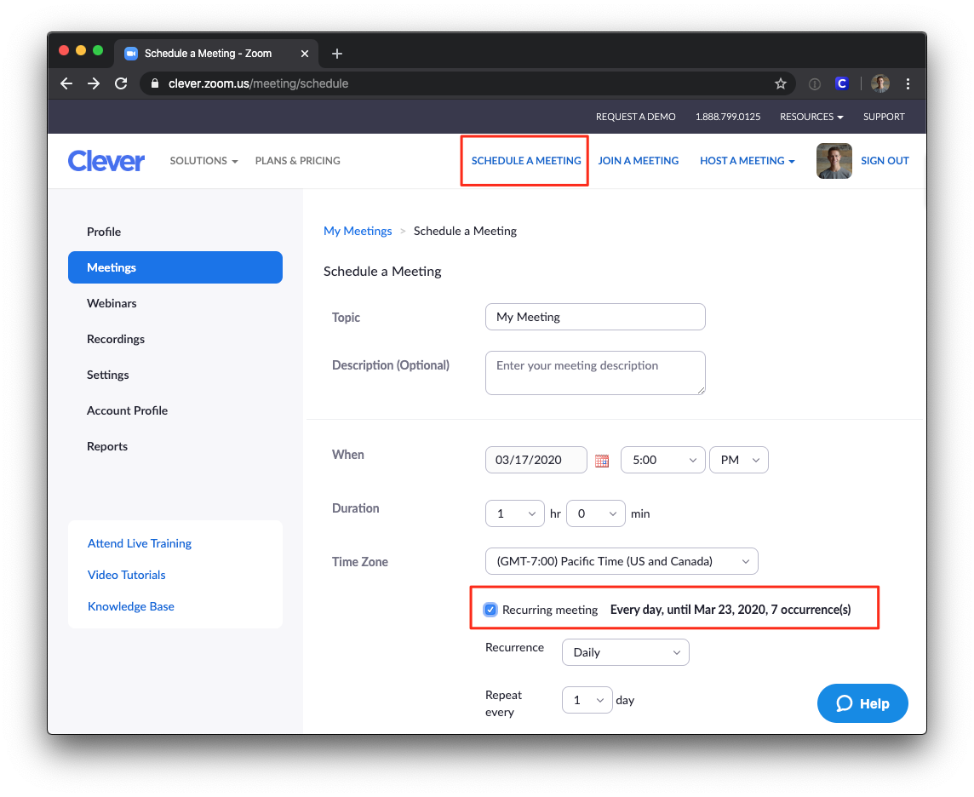Open Recordings from the sidebar
The width and height of the screenshot is (974, 797).
116,339
